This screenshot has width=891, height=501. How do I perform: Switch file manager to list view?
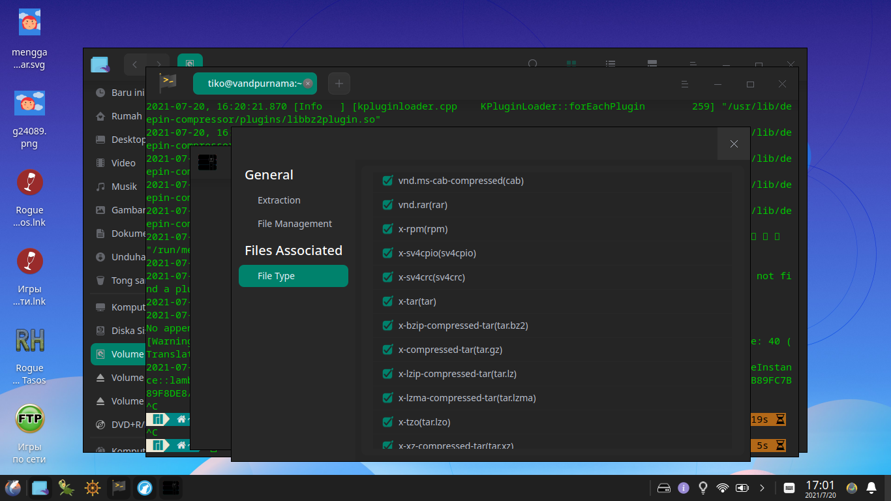611,64
